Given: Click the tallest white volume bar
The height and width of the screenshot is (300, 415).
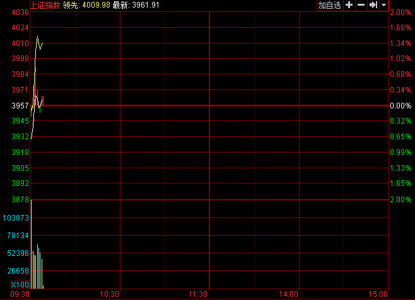Looking at the screenshot, I should pyautogui.click(x=31, y=246).
